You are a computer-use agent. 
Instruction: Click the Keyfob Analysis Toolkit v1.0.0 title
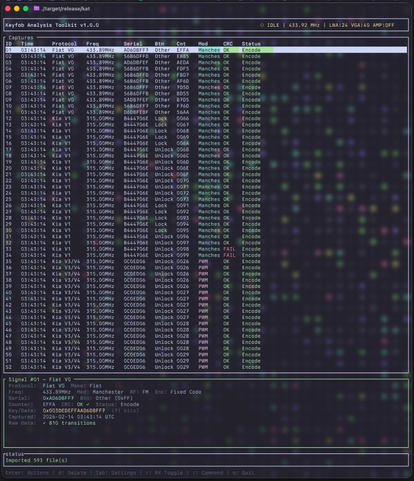[52, 25]
